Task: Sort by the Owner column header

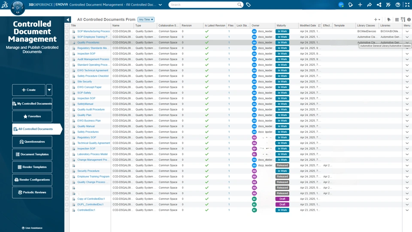Action: coord(255,25)
